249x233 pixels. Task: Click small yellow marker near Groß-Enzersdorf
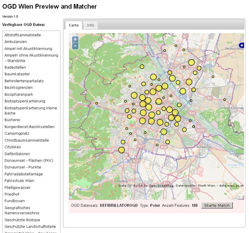(x=224, y=100)
